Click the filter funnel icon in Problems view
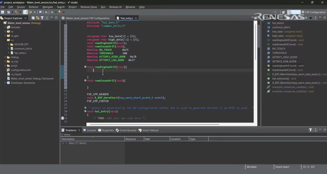The height and width of the screenshot is (174, 327). click(x=311, y=130)
